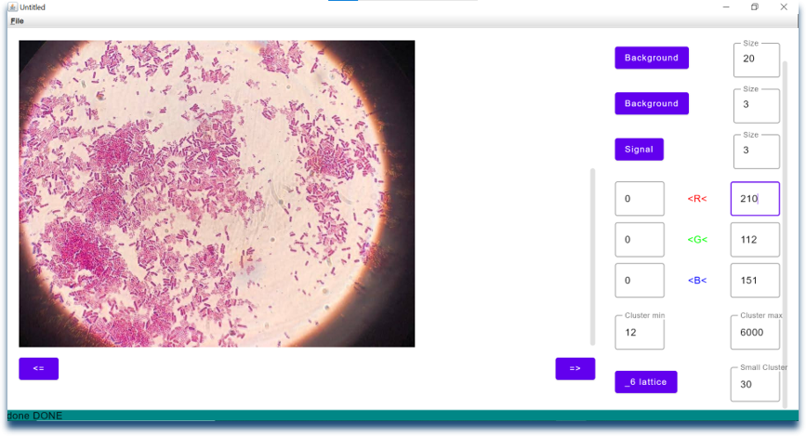
Task: Select the green maximum field showing 112
Action: (754, 240)
